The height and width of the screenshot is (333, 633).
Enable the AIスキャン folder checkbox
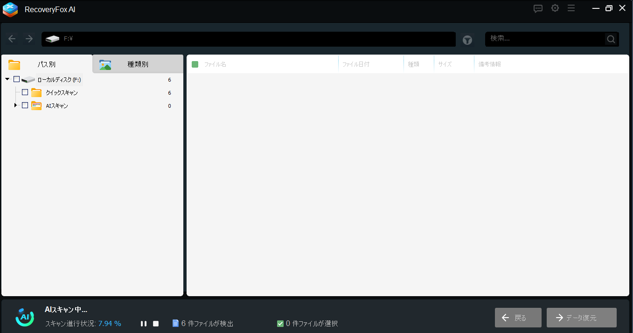(x=25, y=105)
